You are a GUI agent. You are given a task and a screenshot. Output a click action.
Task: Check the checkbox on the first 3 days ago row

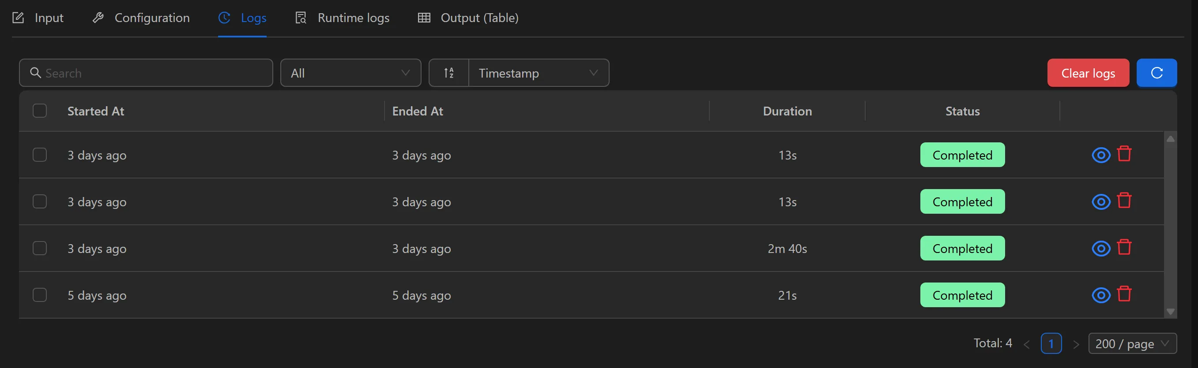(x=40, y=155)
